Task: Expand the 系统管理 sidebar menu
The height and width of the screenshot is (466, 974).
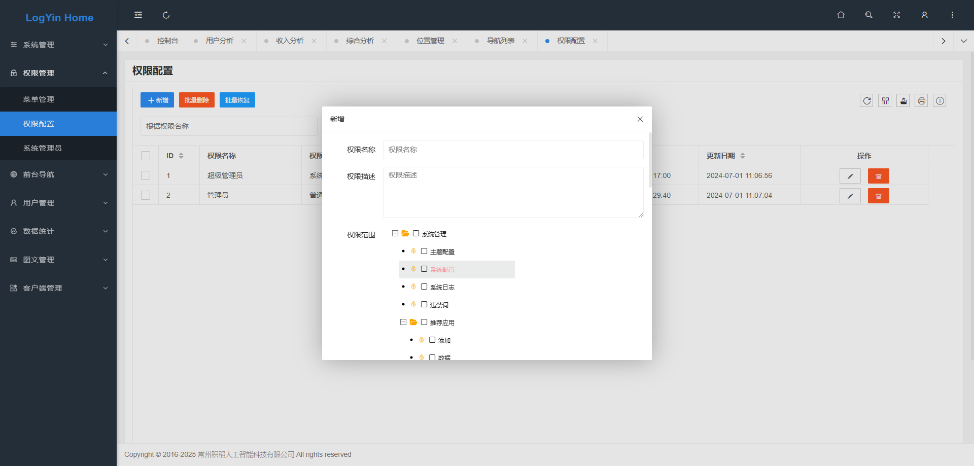Action: [58, 45]
